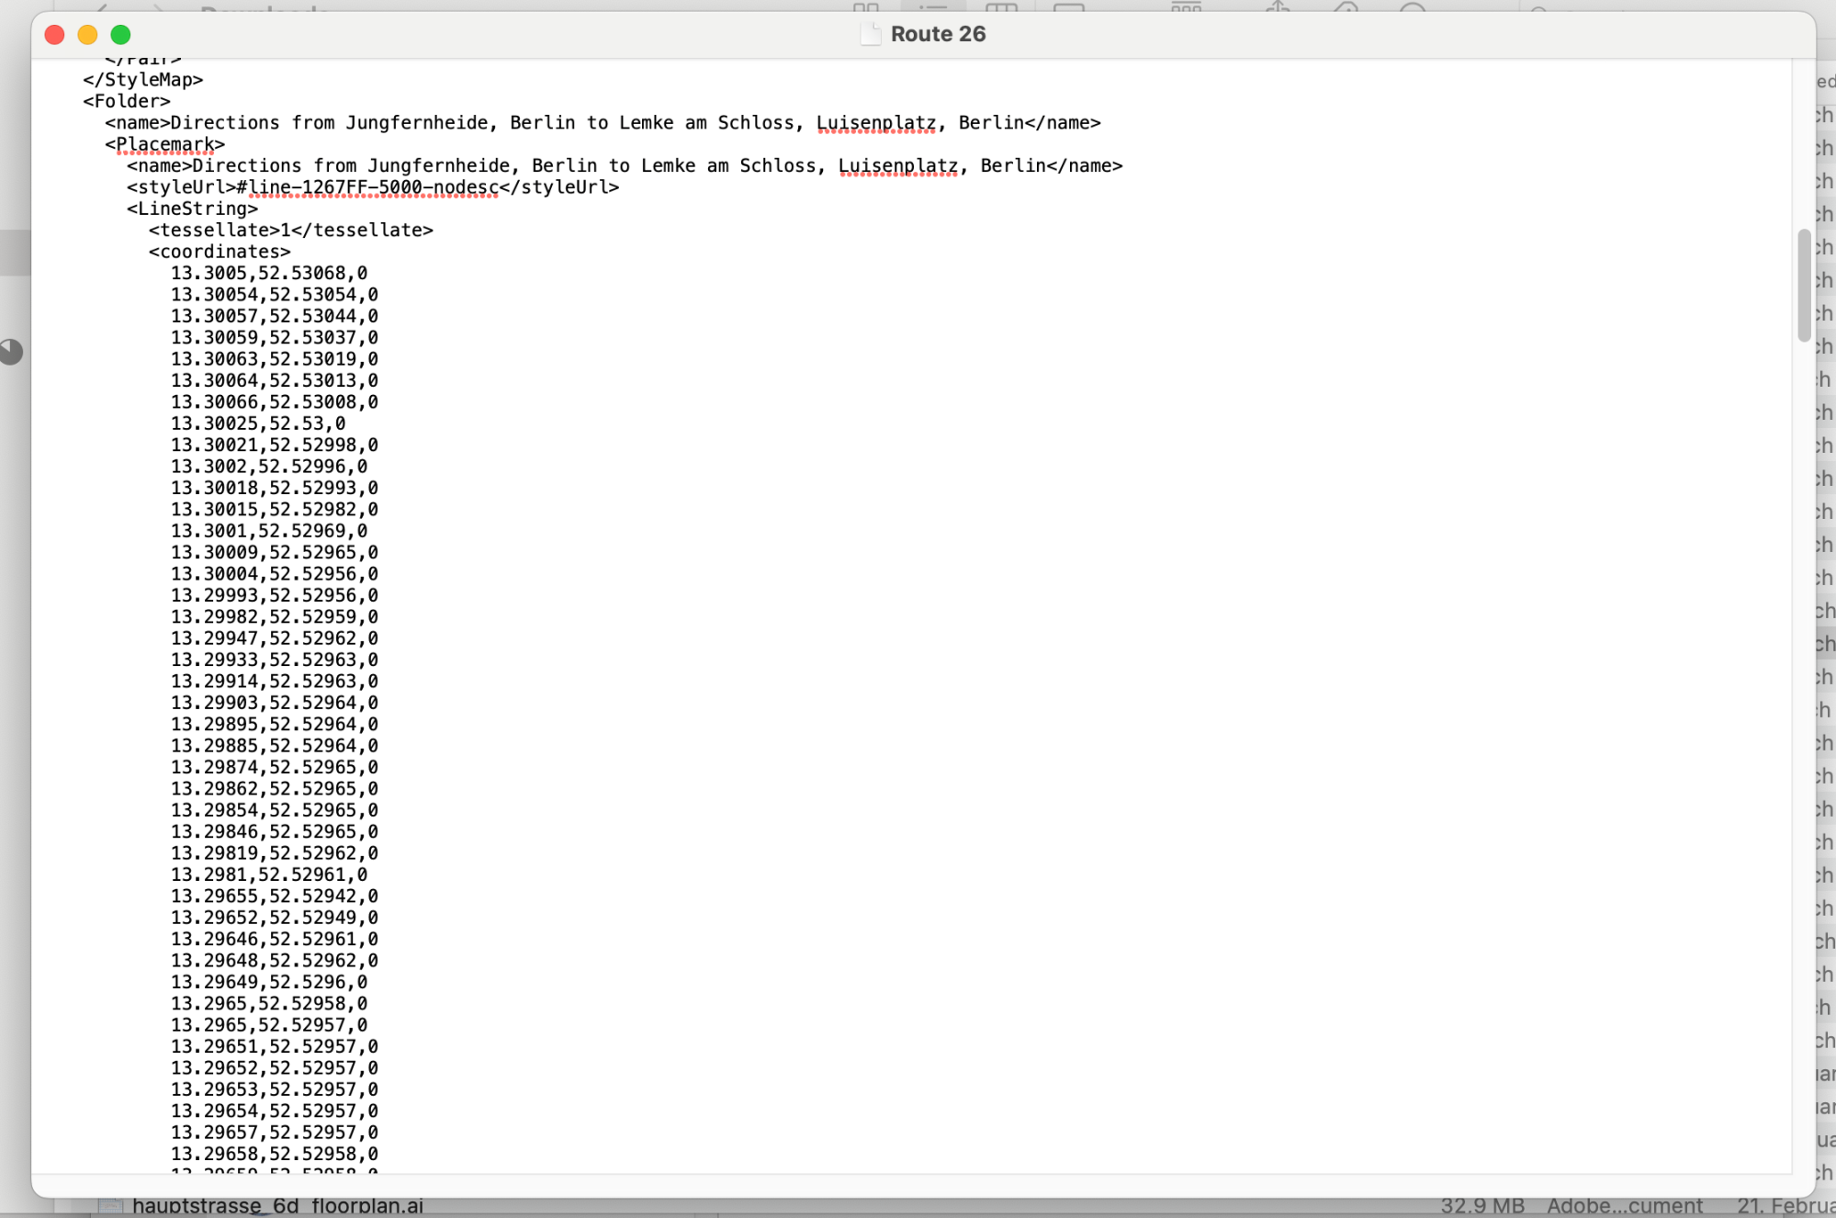Click coordinate line 13.30059,52.53037,0
The height and width of the screenshot is (1218, 1836).
275,338
